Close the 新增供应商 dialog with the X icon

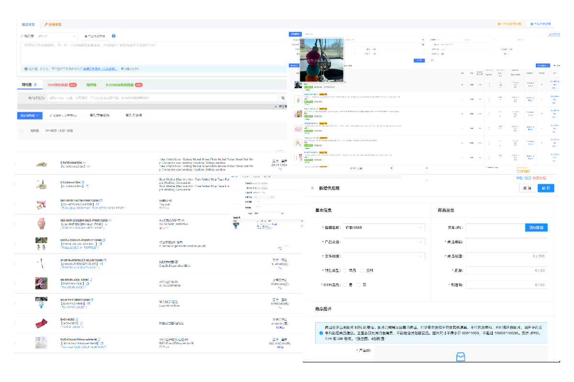(312, 188)
